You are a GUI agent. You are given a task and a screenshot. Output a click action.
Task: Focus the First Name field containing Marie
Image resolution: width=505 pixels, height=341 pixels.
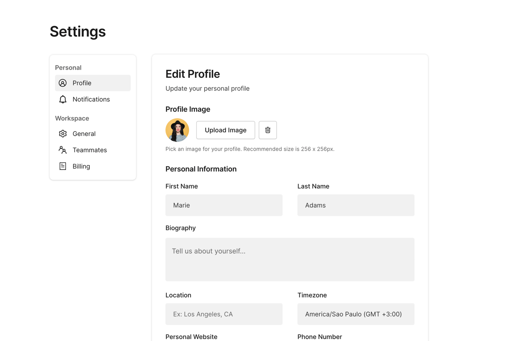tap(224, 205)
